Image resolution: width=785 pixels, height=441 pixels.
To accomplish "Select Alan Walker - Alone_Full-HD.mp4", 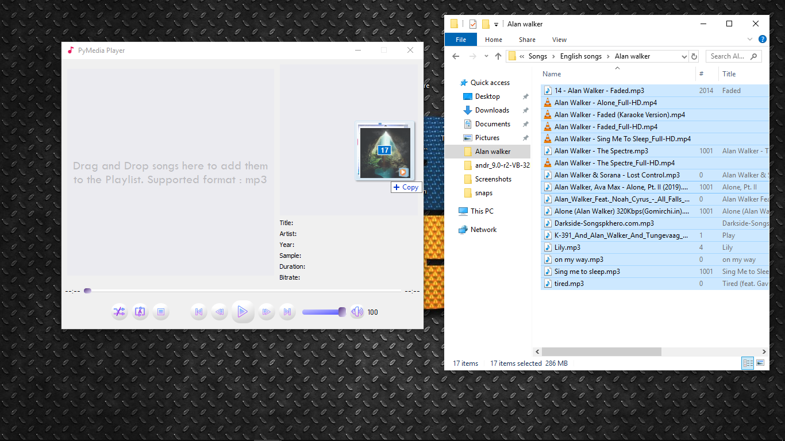I will (606, 103).
